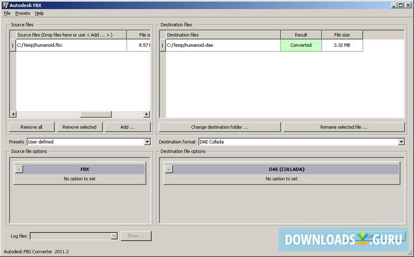Minimize the Autodesk FBX window
414x257 pixels.
click(395, 5)
